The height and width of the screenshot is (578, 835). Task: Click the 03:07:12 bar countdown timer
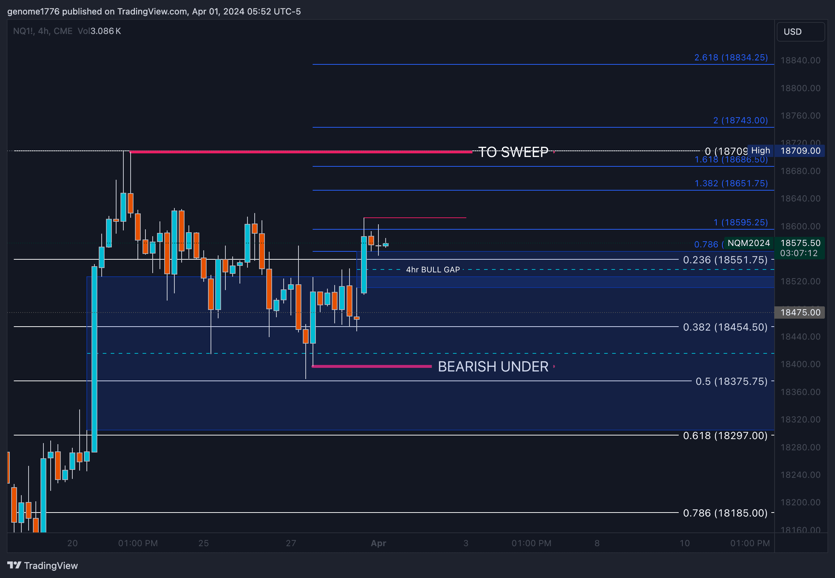point(799,253)
